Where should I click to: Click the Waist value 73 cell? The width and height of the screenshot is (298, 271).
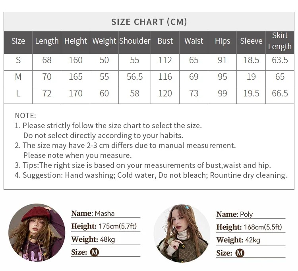(194, 94)
